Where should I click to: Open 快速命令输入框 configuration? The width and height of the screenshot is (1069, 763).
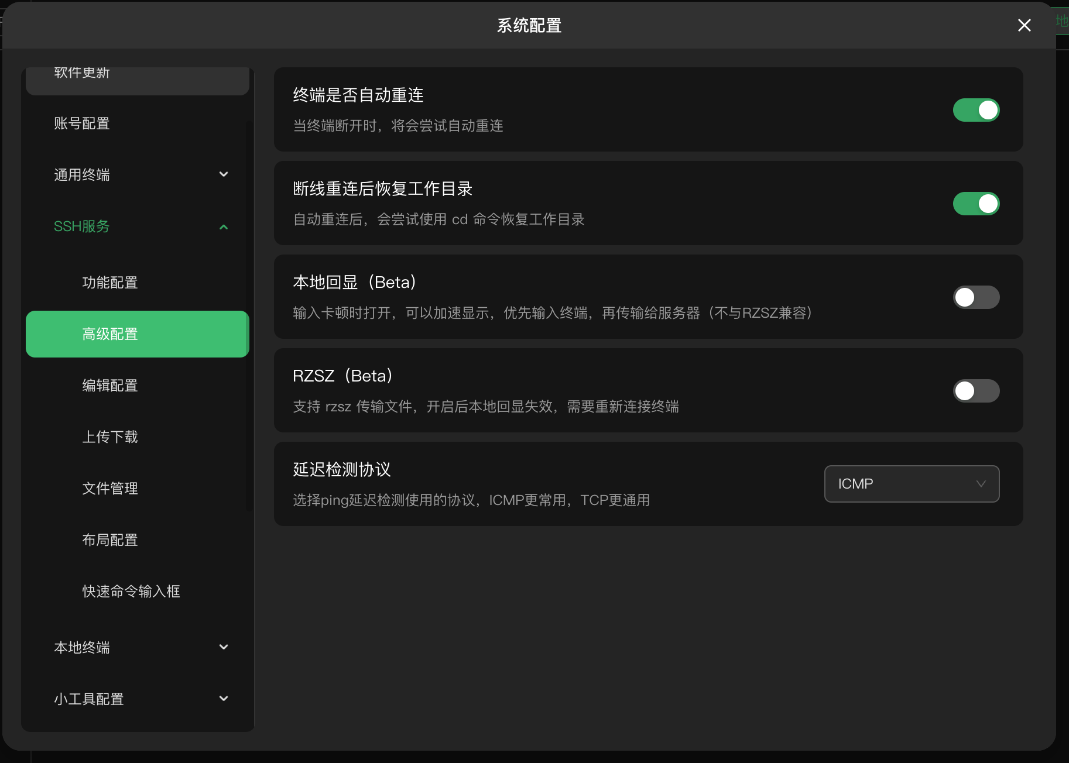(131, 591)
